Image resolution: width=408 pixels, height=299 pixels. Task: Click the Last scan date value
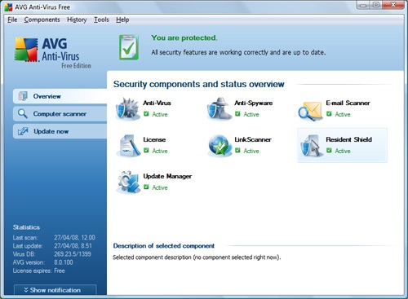(x=74, y=238)
